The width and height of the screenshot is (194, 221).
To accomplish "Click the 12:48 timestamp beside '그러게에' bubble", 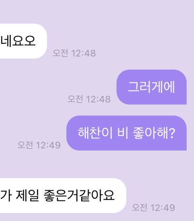I will tap(89, 99).
